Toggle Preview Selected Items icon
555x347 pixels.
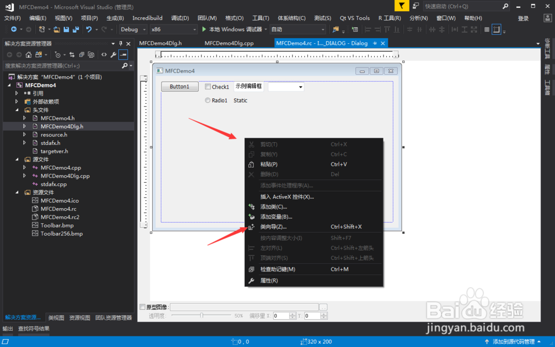click(x=123, y=54)
